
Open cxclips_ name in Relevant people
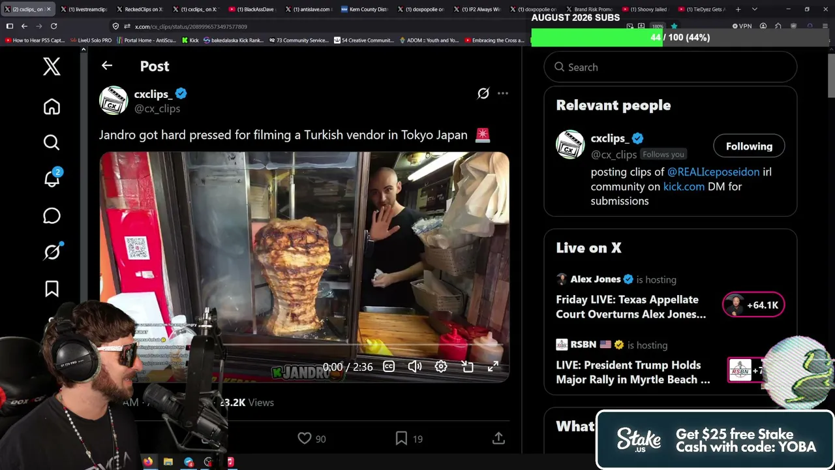pyautogui.click(x=610, y=138)
